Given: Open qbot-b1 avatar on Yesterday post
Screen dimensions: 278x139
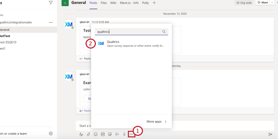Looking at the screenshot, I should (69, 77).
